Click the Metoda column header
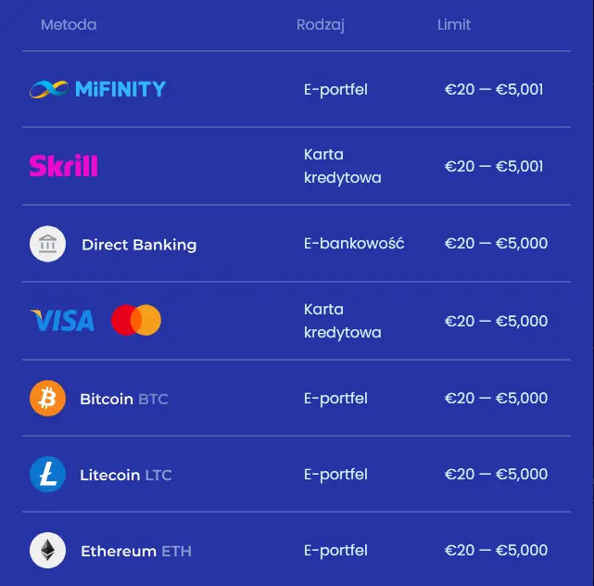594x586 pixels. click(69, 25)
